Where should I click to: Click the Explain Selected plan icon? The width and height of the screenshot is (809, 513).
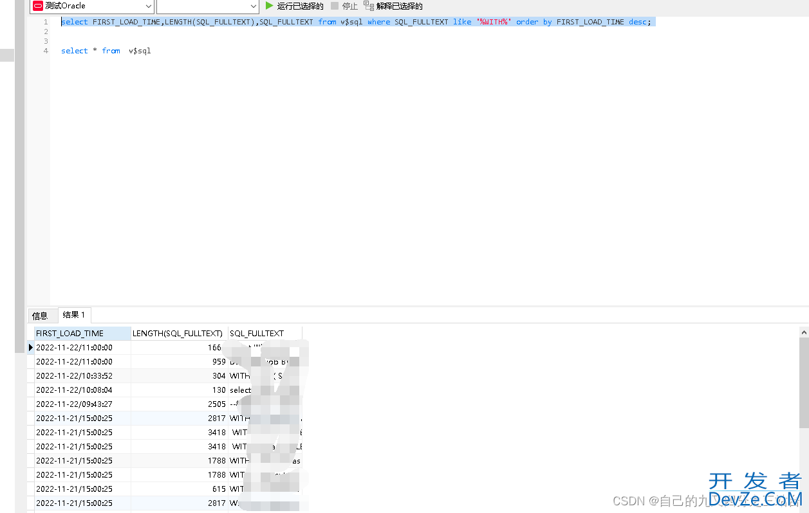[369, 6]
